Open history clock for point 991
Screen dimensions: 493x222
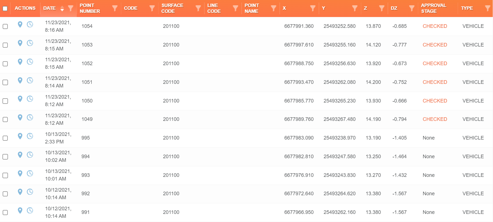click(30, 211)
